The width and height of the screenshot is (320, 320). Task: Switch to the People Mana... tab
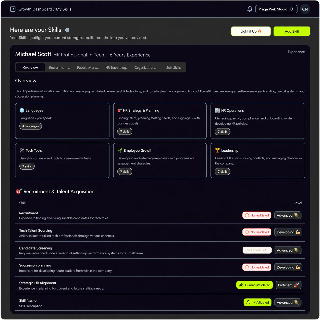point(88,67)
